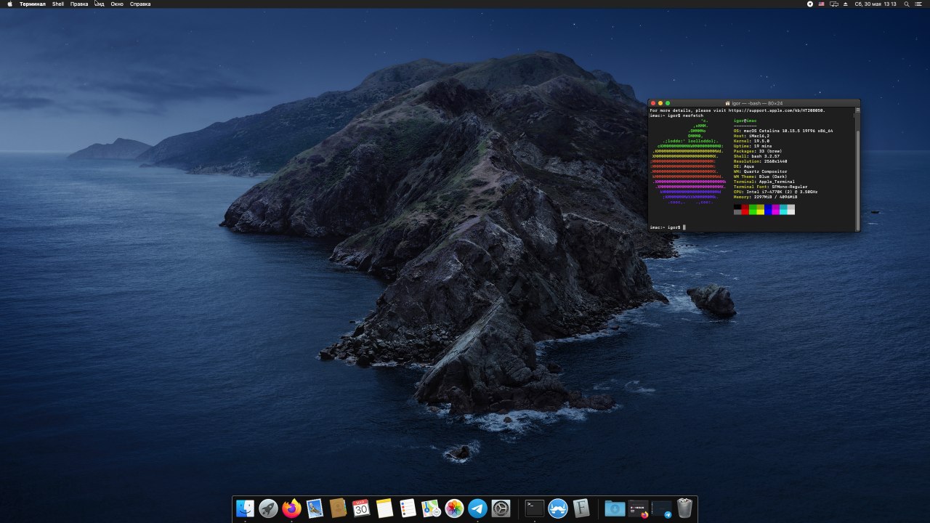
Task: Click the Terminal value 'Apple_Terminal'
Action: [x=777, y=182]
